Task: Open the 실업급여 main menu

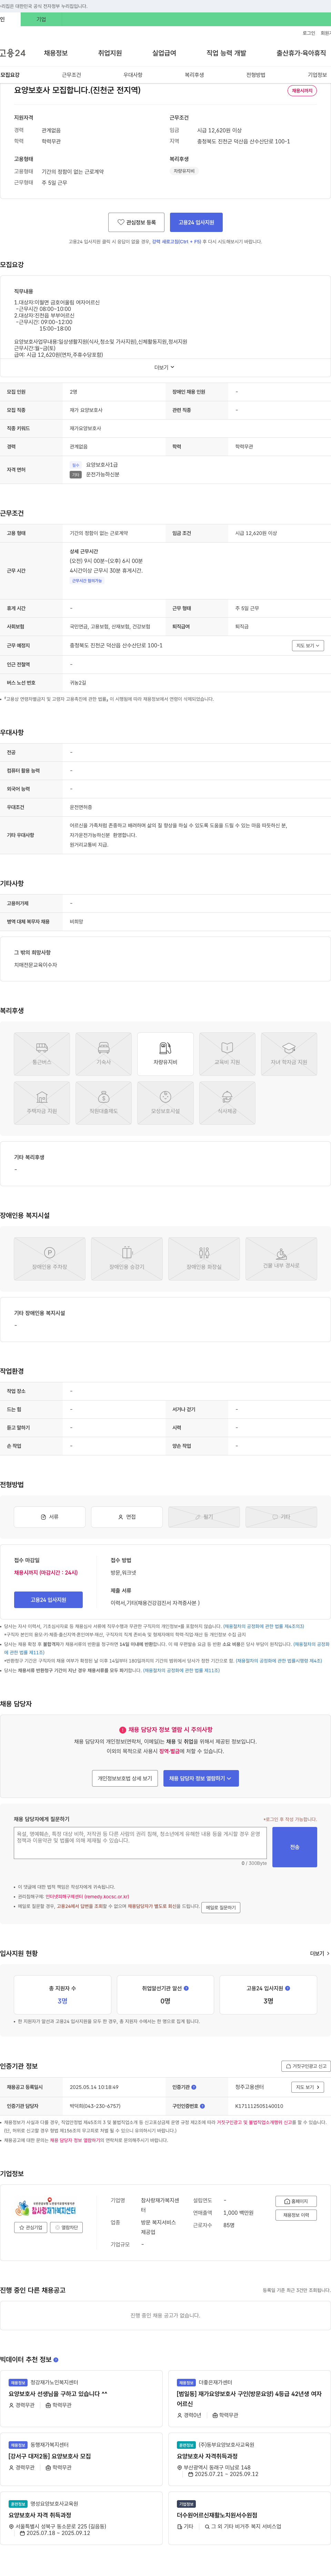Action: [164, 53]
